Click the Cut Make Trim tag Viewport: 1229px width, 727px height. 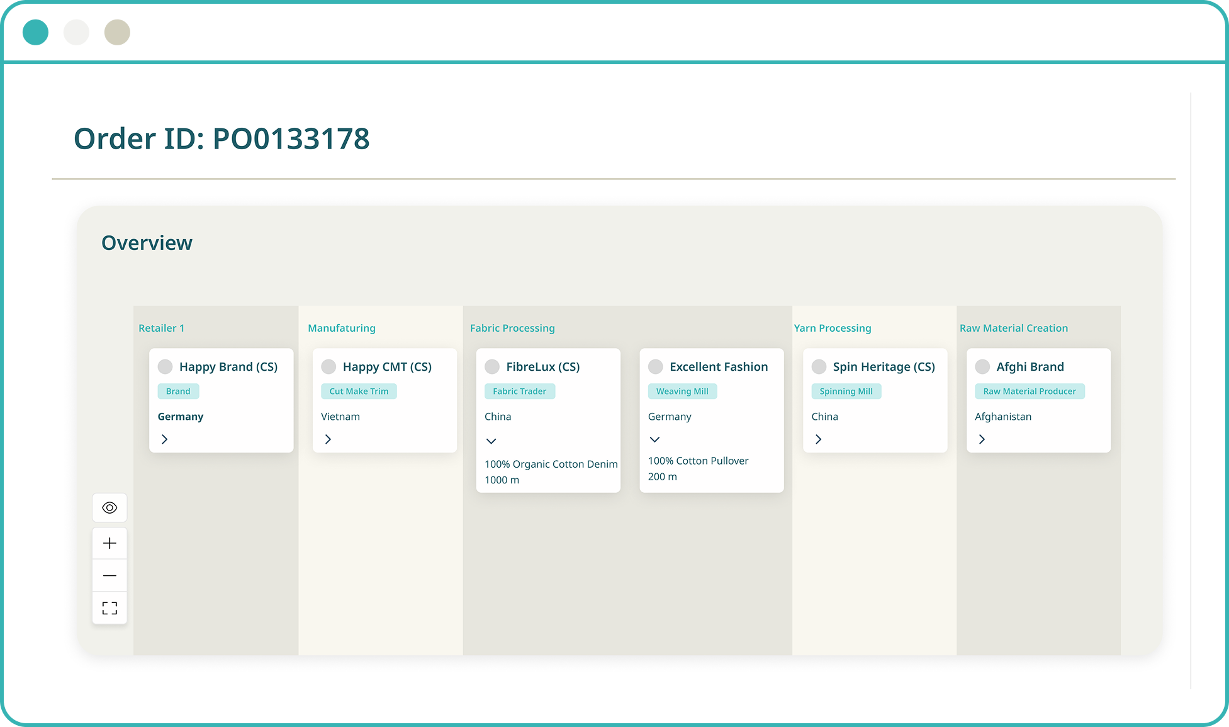point(359,392)
